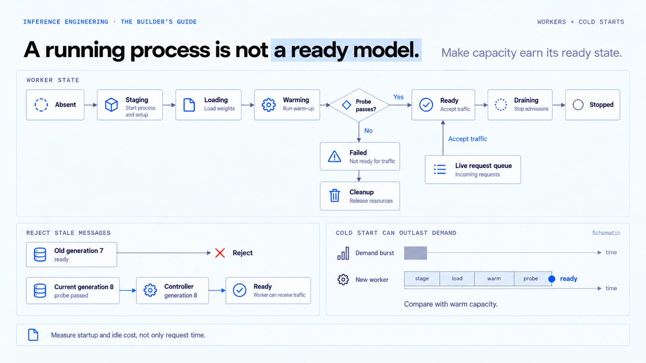Click the "WORKERS + COLD STARTS" header text
646x363 pixels.
tap(580, 22)
